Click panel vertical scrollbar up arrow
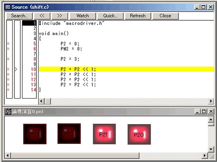 pos(211,119)
